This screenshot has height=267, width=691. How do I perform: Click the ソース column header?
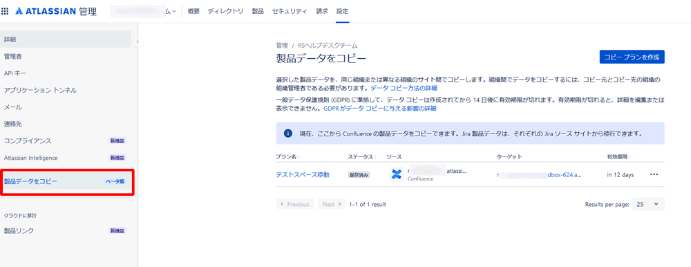tap(394, 156)
